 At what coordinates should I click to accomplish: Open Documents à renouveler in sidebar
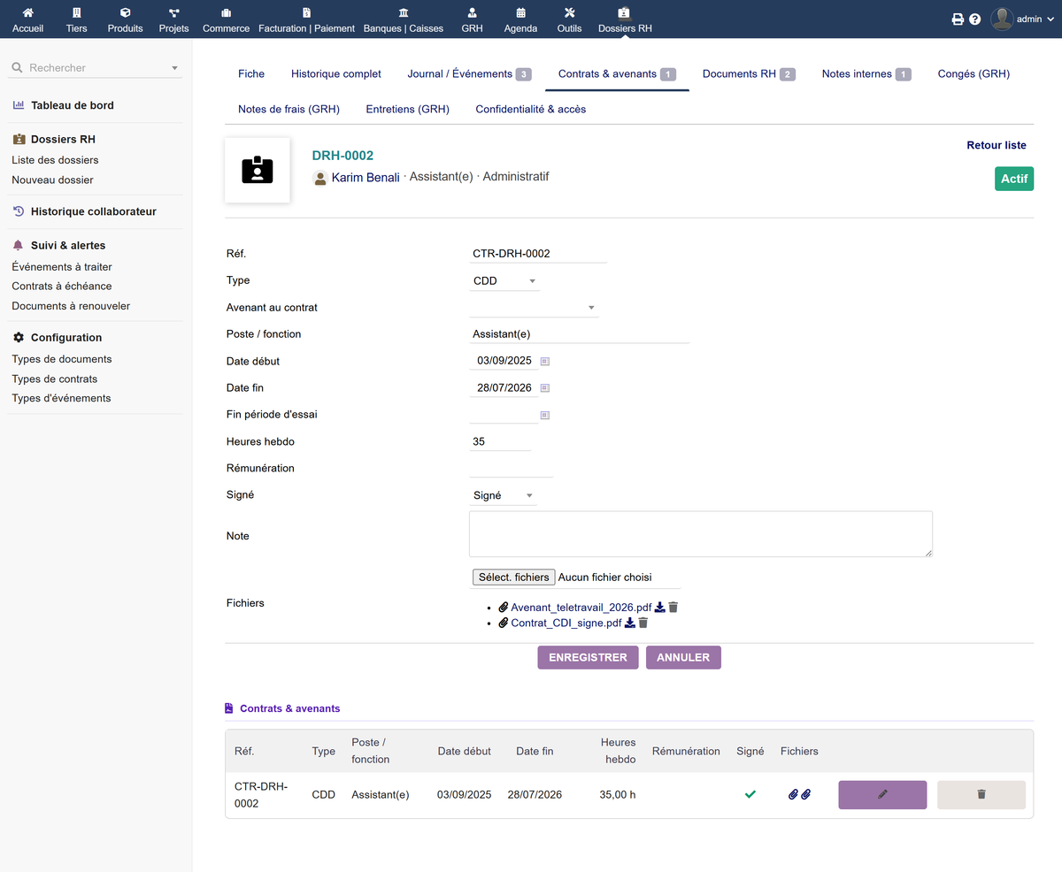pos(71,305)
